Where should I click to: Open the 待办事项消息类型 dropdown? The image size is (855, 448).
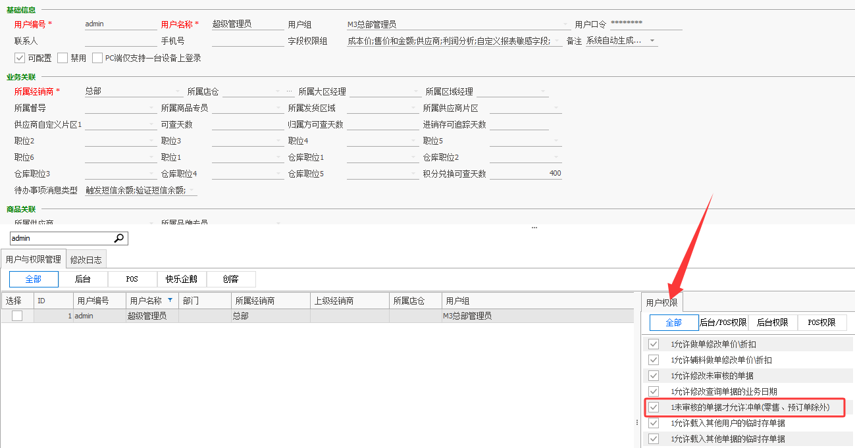pyautogui.click(x=192, y=191)
